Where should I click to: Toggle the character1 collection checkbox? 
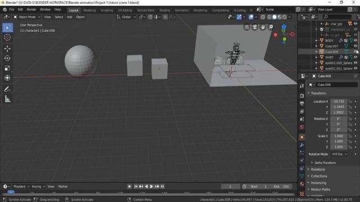click(322, 29)
